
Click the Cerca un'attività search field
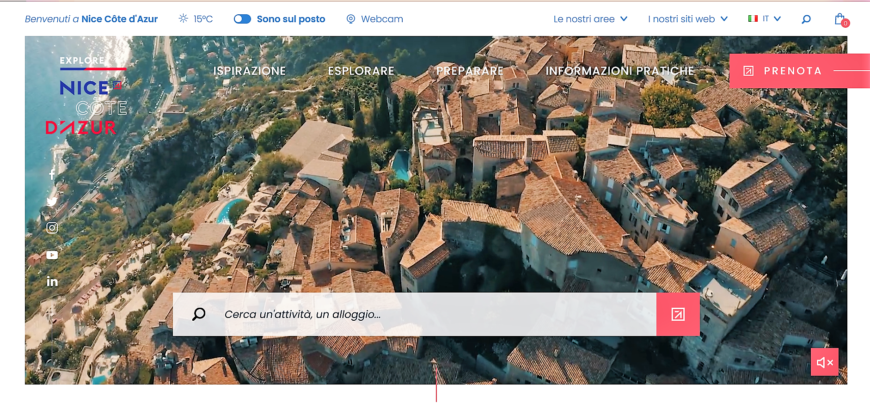pyautogui.click(x=416, y=314)
